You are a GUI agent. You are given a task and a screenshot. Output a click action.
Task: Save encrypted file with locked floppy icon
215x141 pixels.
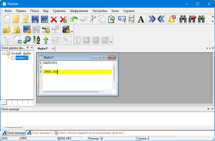click(x=27, y=29)
